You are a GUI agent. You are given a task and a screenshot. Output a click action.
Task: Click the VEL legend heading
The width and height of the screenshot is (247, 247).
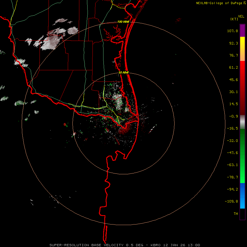tap(241, 16)
